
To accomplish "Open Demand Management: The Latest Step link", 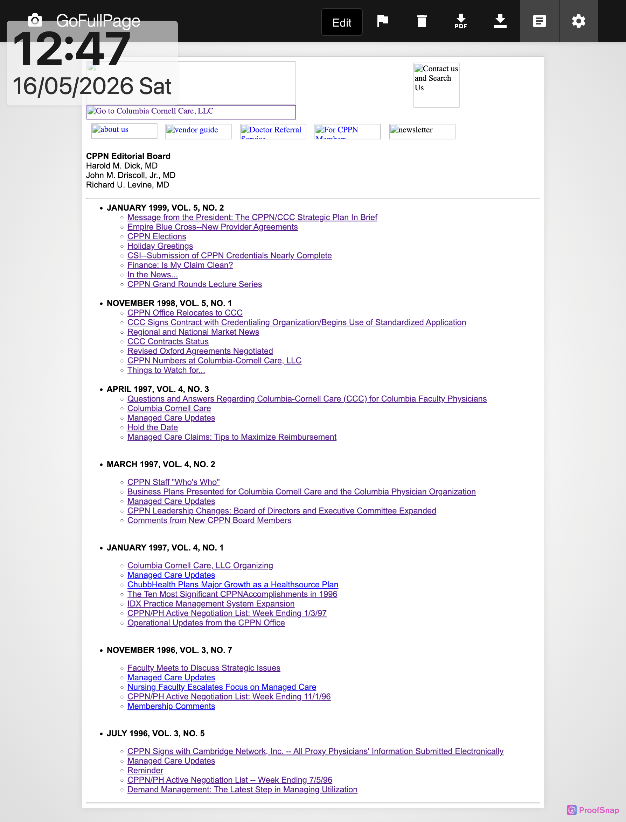I will (x=242, y=789).
